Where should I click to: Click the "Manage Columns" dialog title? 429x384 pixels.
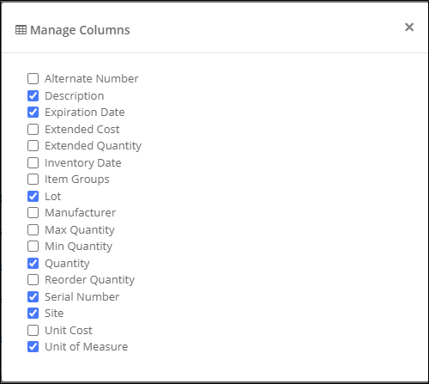click(x=80, y=30)
